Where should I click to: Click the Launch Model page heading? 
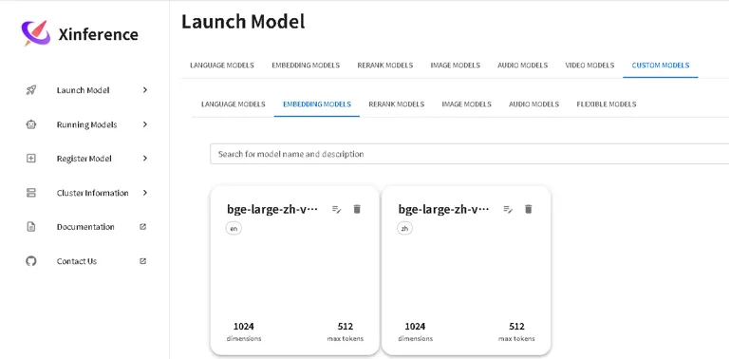click(x=243, y=22)
